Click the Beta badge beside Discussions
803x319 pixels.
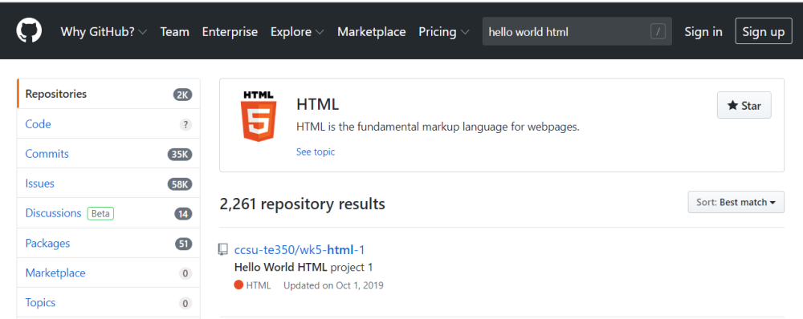click(100, 213)
